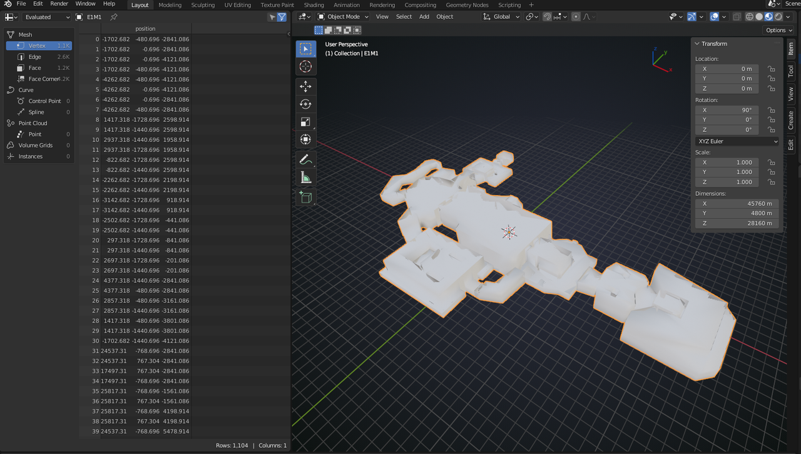Viewport: 801px width, 454px height.
Task: Select the Vertex domain row
Action: tap(39, 46)
